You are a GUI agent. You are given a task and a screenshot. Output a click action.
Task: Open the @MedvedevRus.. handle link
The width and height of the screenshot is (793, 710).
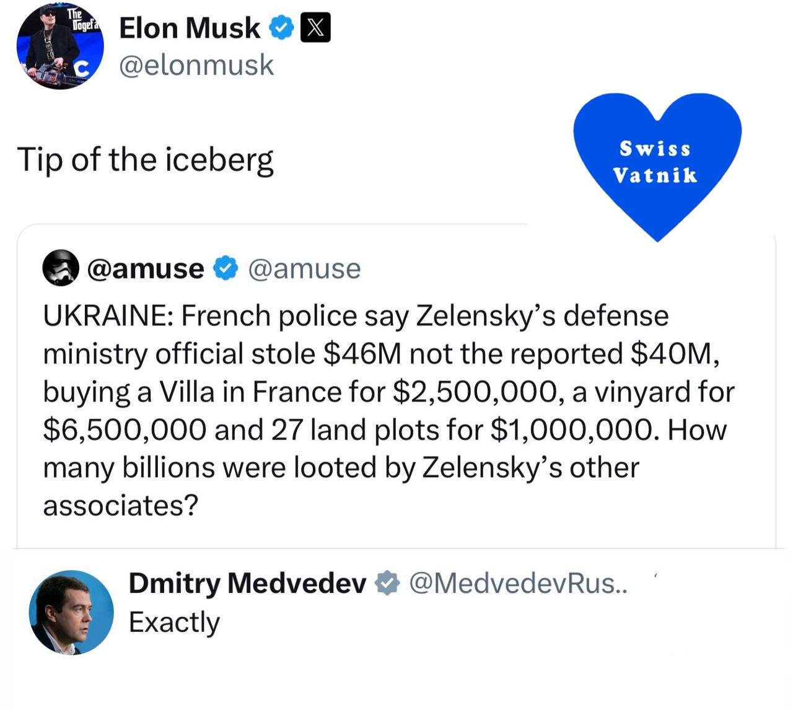(x=518, y=583)
